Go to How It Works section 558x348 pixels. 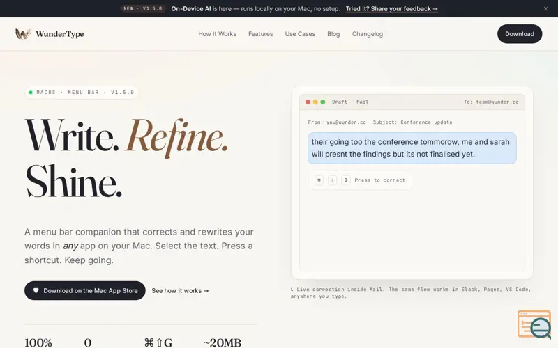point(217,34)
